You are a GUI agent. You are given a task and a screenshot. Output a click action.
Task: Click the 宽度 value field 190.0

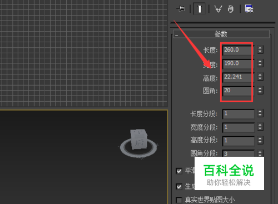(x=239, y=63)
